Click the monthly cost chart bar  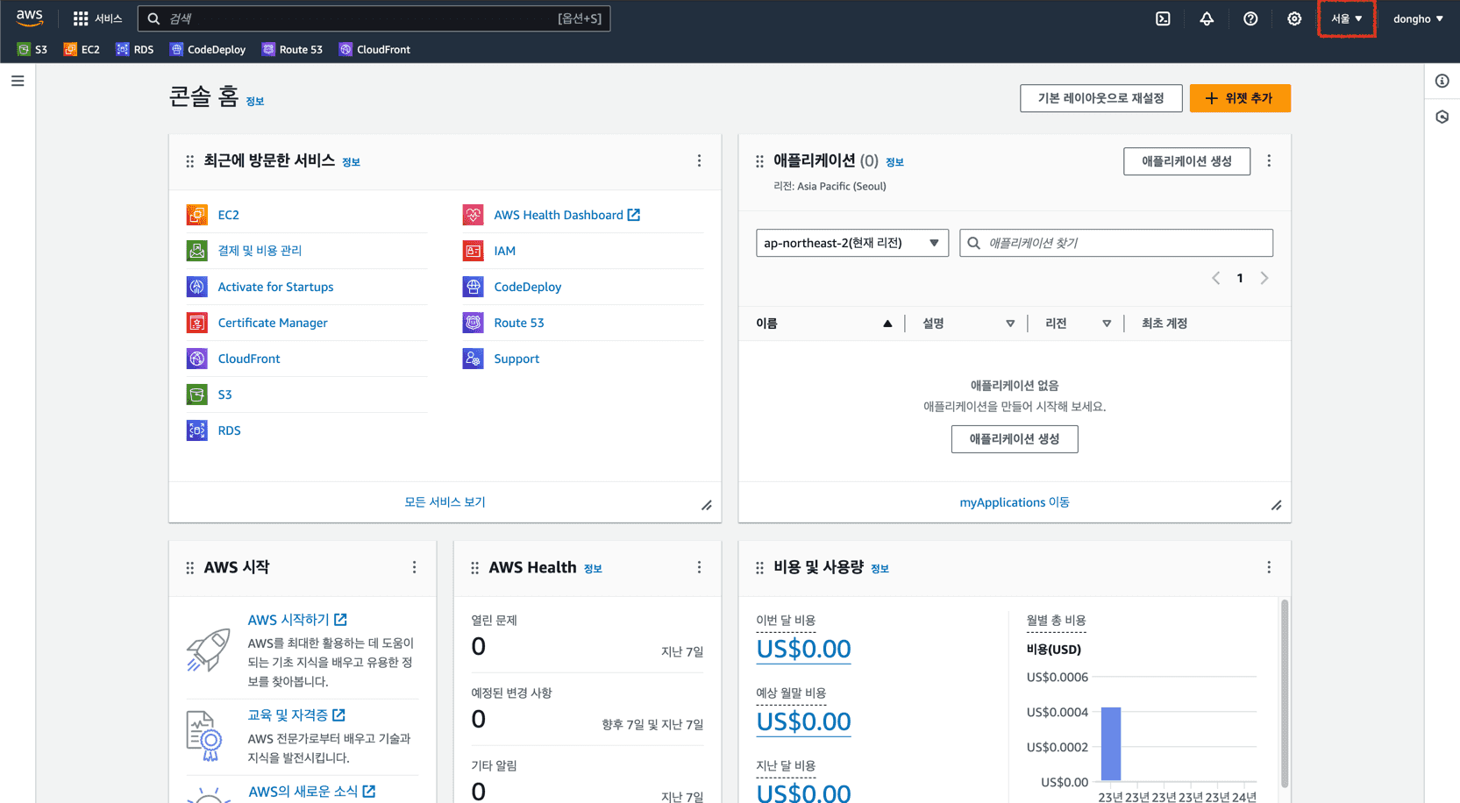click(1111, 743)
